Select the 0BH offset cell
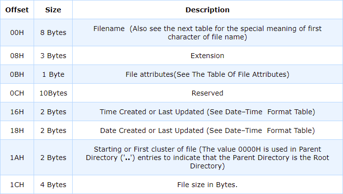343x194 pixels. click(x=17, y=74)
